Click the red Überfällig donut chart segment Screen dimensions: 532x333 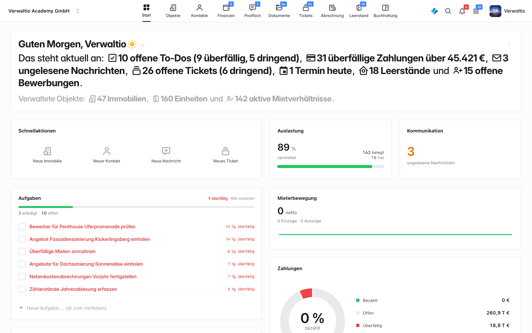(x=306, y=293)
